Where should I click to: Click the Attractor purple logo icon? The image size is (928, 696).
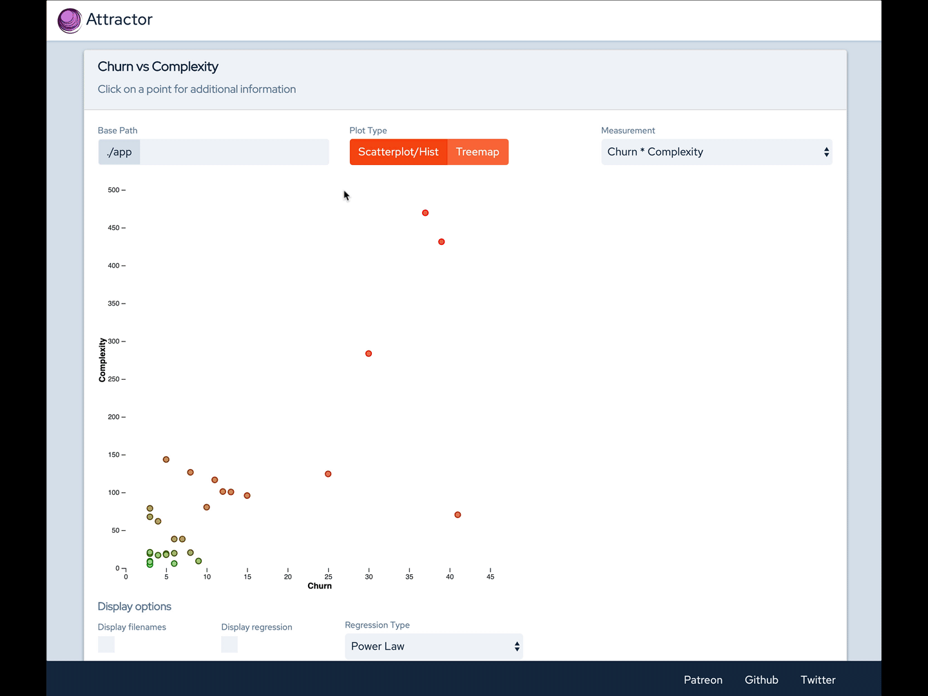pos(70,21)
